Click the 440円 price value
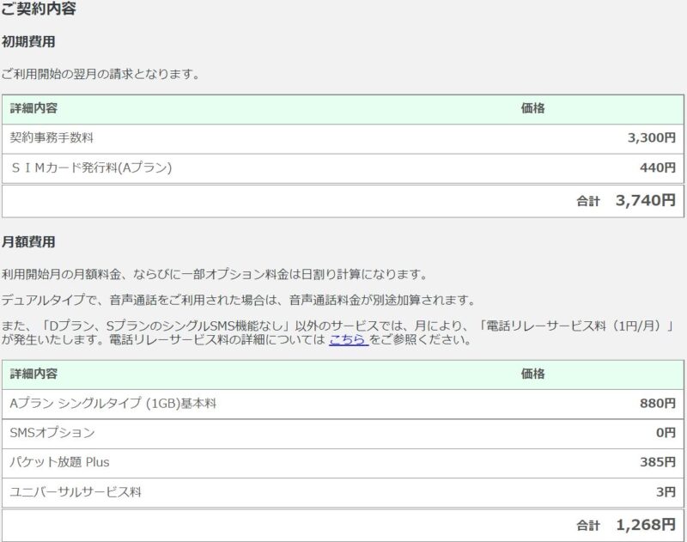This screenshot has height=542, width=687. pos(658,167)
